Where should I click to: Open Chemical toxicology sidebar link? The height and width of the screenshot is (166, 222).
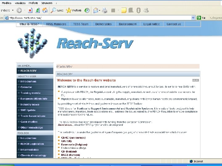pos(35,156)
